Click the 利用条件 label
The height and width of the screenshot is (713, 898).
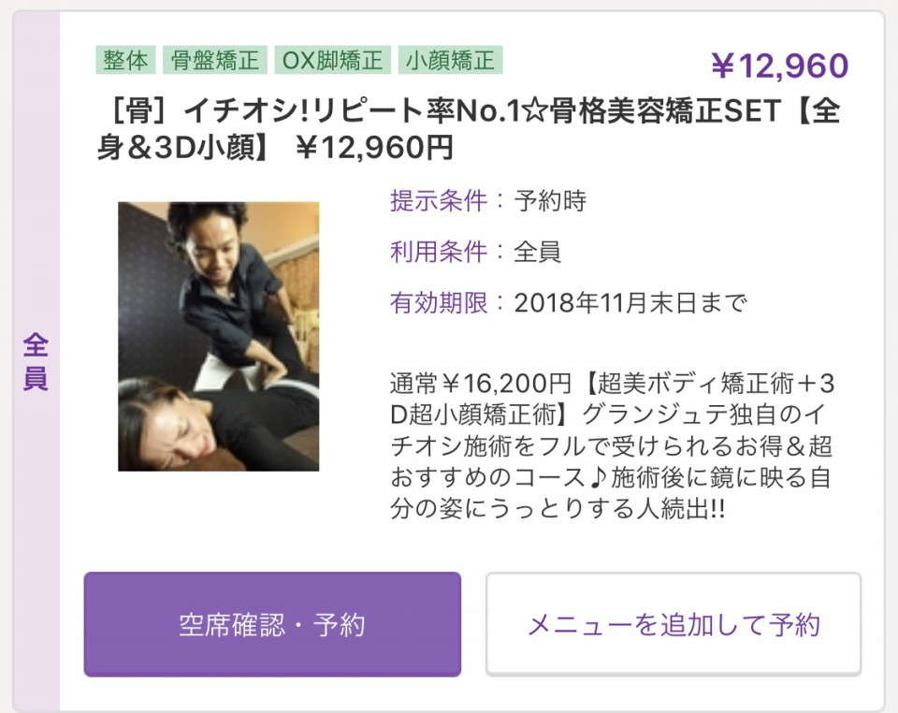(439, 252)
